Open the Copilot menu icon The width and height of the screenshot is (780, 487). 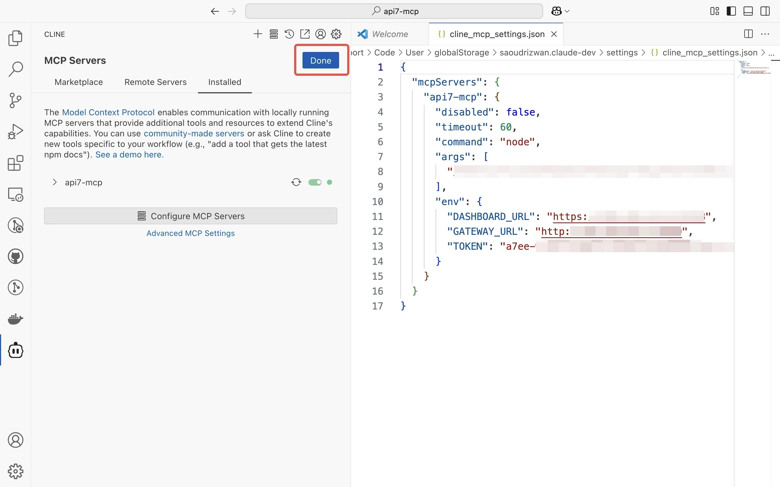pyautogui.click(x=556, y=11)
